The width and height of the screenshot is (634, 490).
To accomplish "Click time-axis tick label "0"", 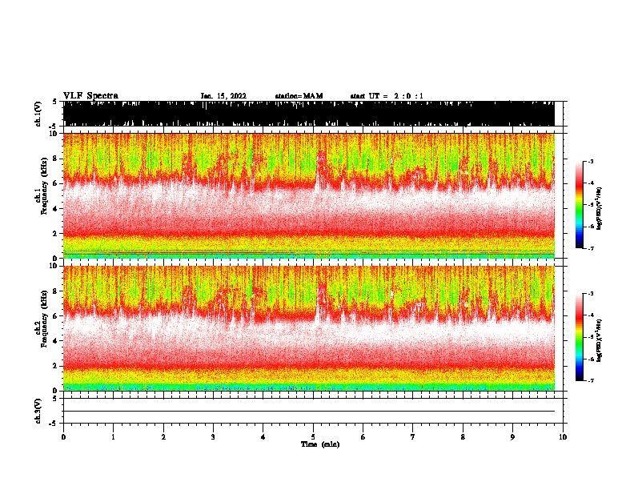I will tap(63, 437).
